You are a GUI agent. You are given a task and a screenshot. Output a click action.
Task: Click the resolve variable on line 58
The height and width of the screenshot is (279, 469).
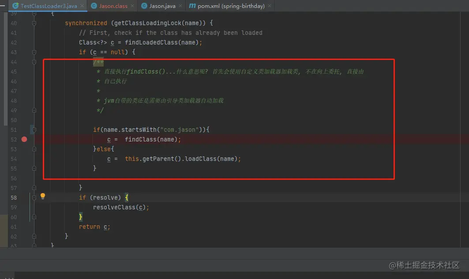tap(105, 197)
